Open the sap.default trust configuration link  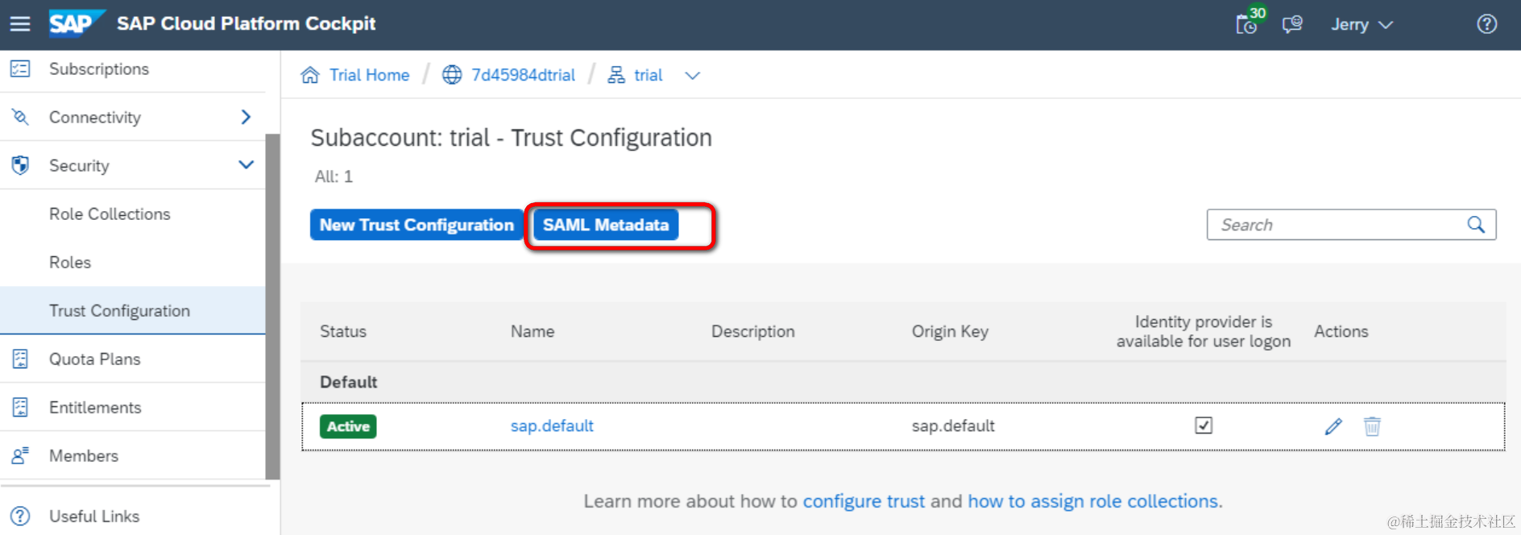click(552, 425)
